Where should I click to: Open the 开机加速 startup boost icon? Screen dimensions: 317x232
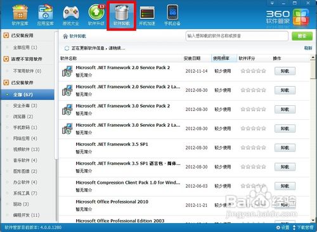tap(147, 15)
